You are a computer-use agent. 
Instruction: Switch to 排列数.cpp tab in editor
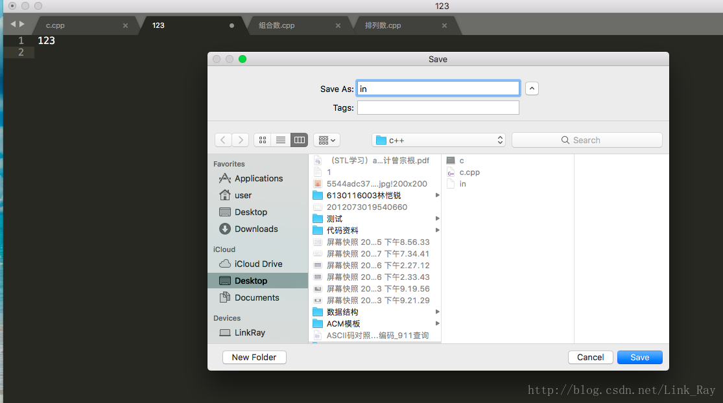click(x=405, y=25)
